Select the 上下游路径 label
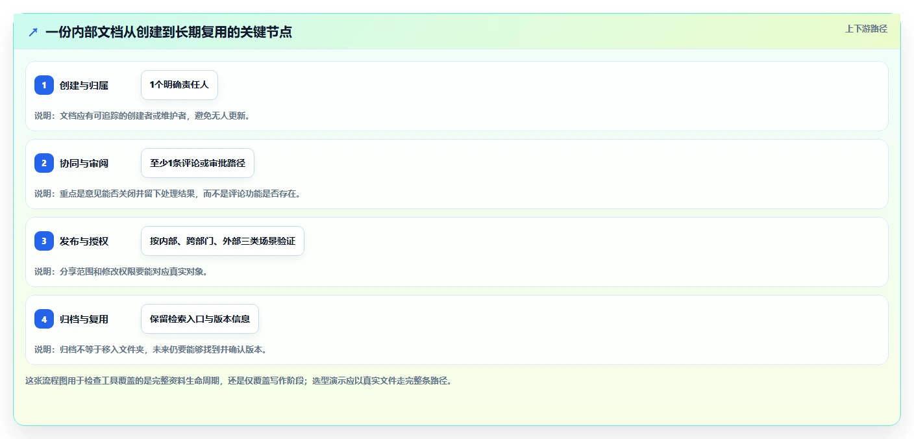 click(x=866, y=29)
